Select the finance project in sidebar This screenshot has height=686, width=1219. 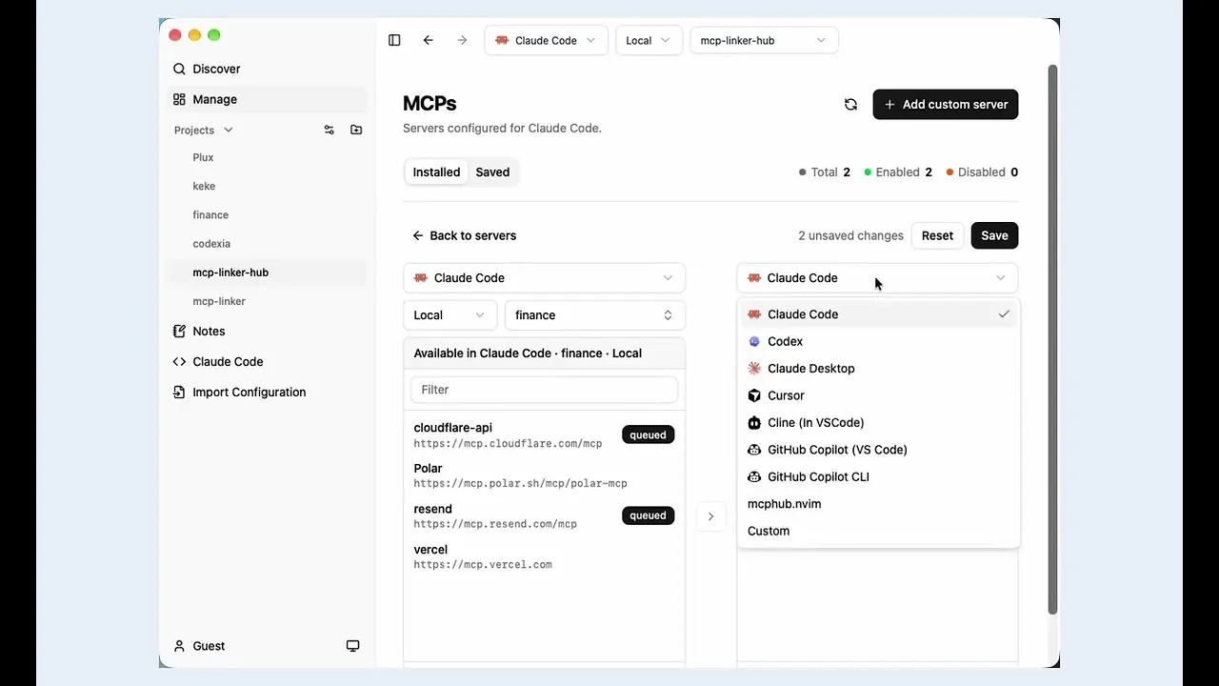(267, 214)
